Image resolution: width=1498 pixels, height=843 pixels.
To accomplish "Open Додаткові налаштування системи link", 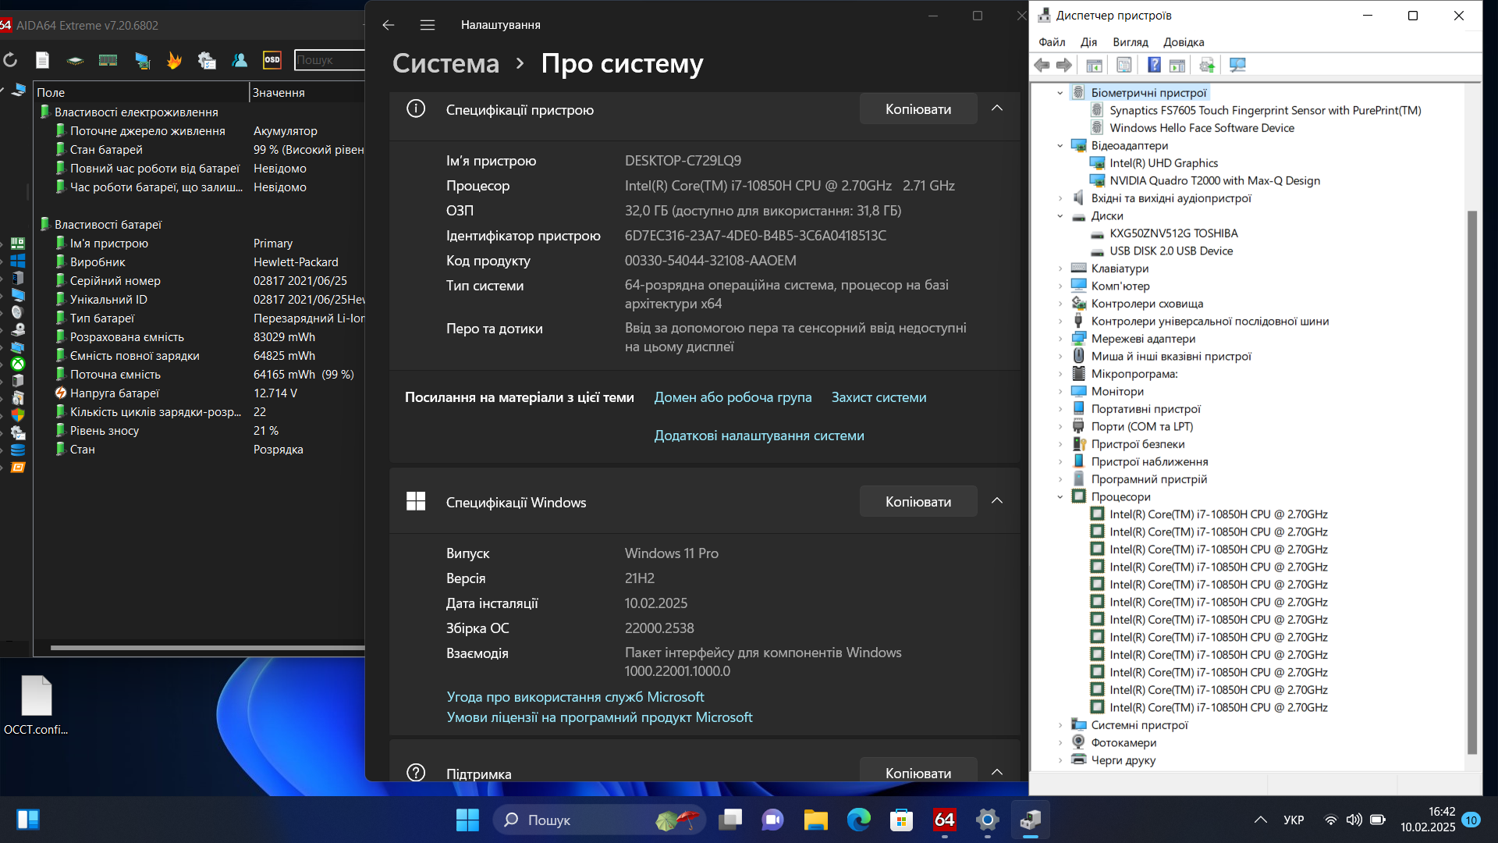I will (758, 436).
